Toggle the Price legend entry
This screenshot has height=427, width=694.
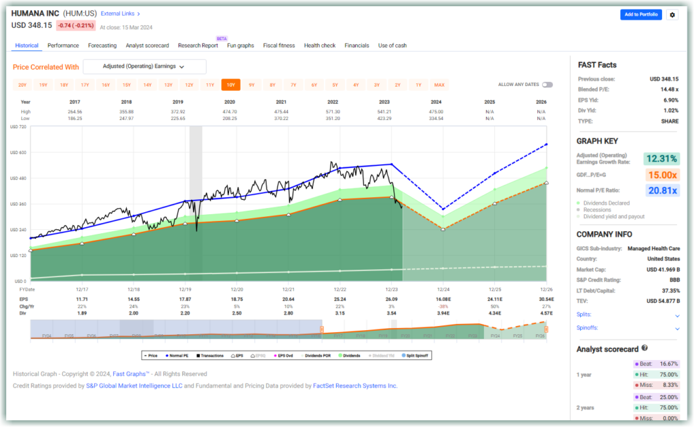tap(151, 356)
